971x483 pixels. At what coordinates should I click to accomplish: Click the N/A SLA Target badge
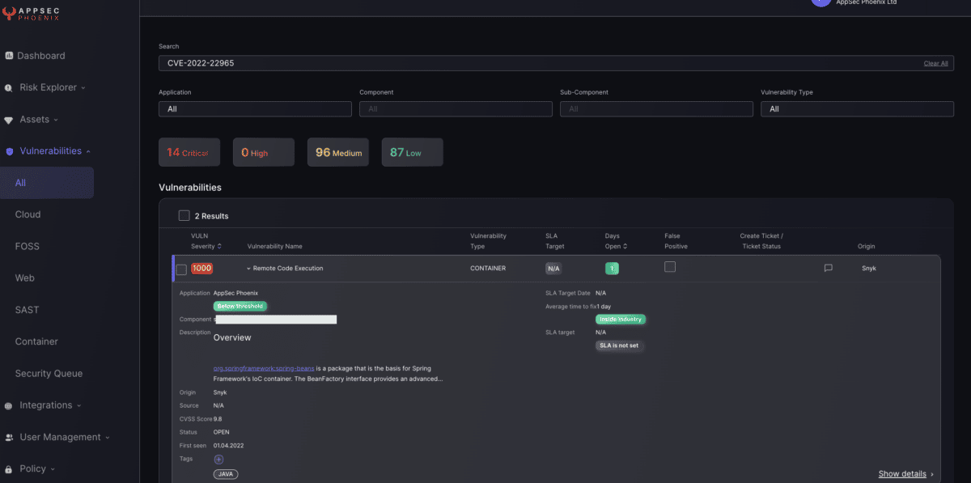coord(553,269)
